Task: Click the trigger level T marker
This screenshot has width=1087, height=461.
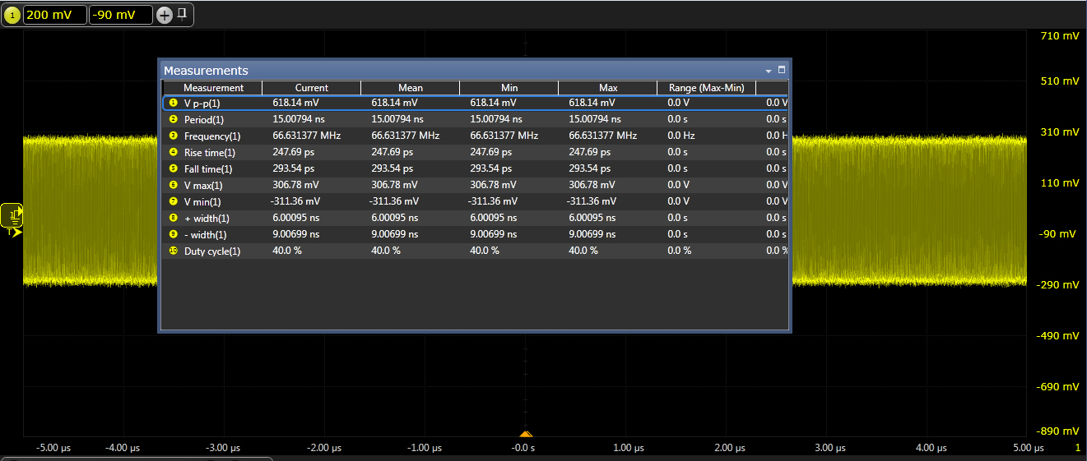Action: click(x=13, y=233)
